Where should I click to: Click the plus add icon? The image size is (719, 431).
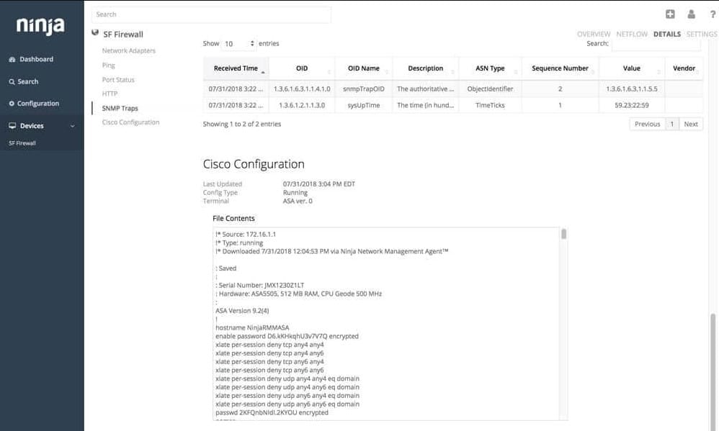click(x=670, y=14)
